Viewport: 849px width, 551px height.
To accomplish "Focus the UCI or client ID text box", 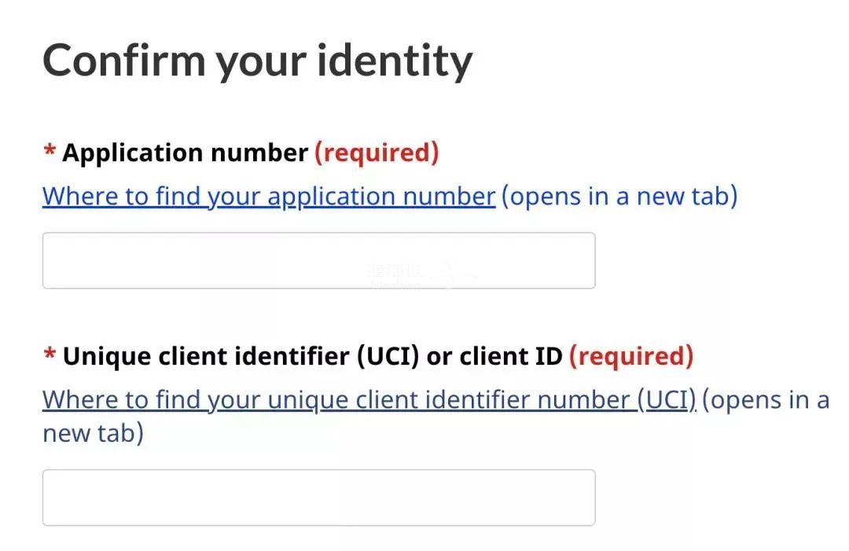I will point(318,498).
